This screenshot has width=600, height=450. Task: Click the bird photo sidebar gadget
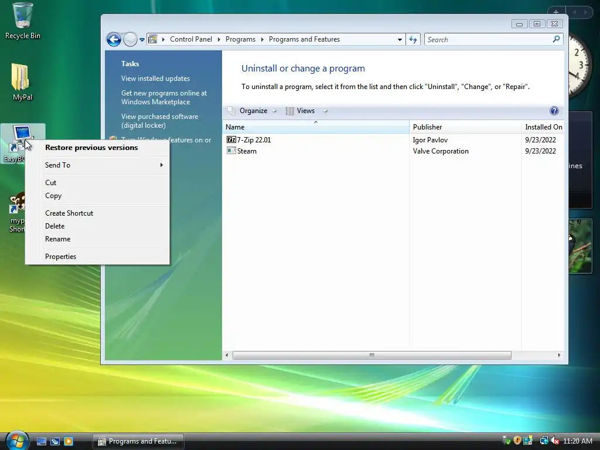click(580, 246)
